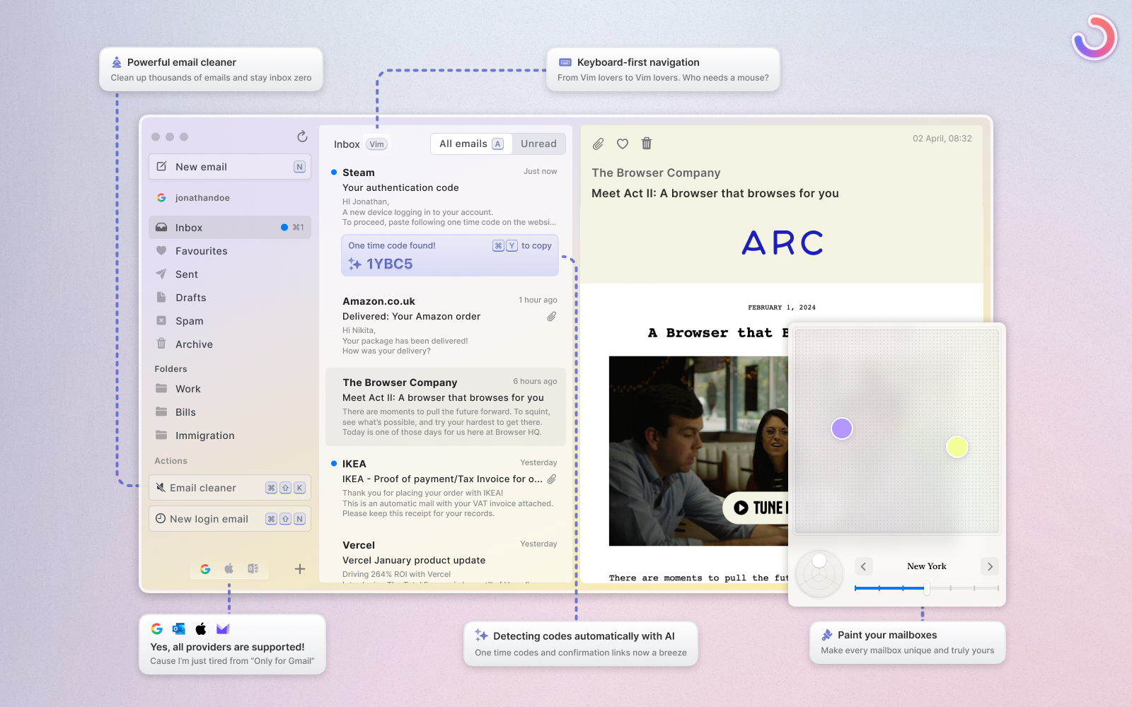The width and height of the screenshot is (1132, 707).
Task: Click the paperclip icon on IKEA email
Action: 552,479
